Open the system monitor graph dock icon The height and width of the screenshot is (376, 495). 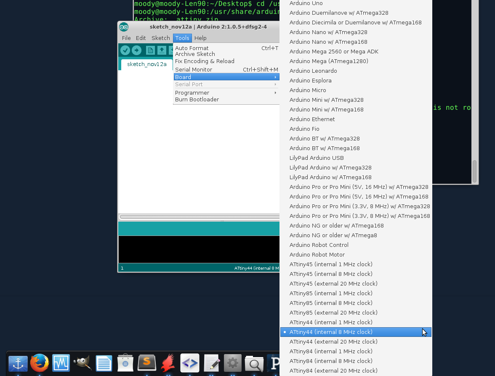pos(61,363)
